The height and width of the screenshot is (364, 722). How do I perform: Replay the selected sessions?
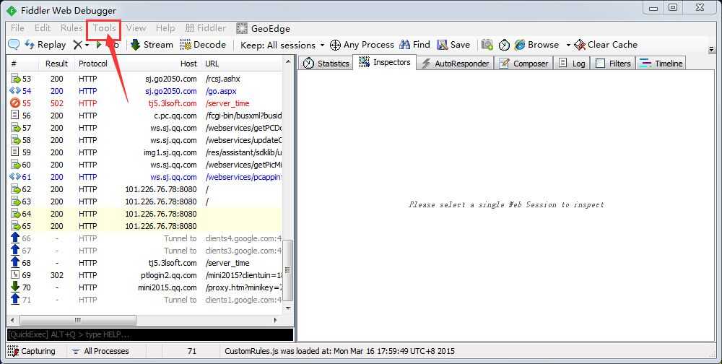click(x=45, y=45)
